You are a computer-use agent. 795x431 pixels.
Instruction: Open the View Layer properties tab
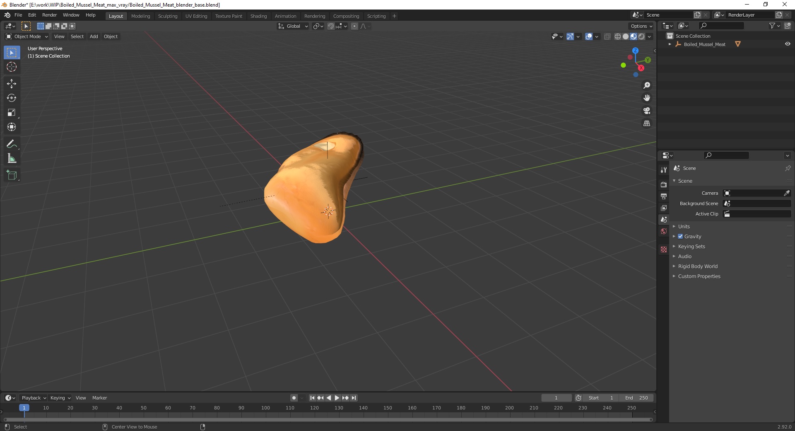click(664, 208)
